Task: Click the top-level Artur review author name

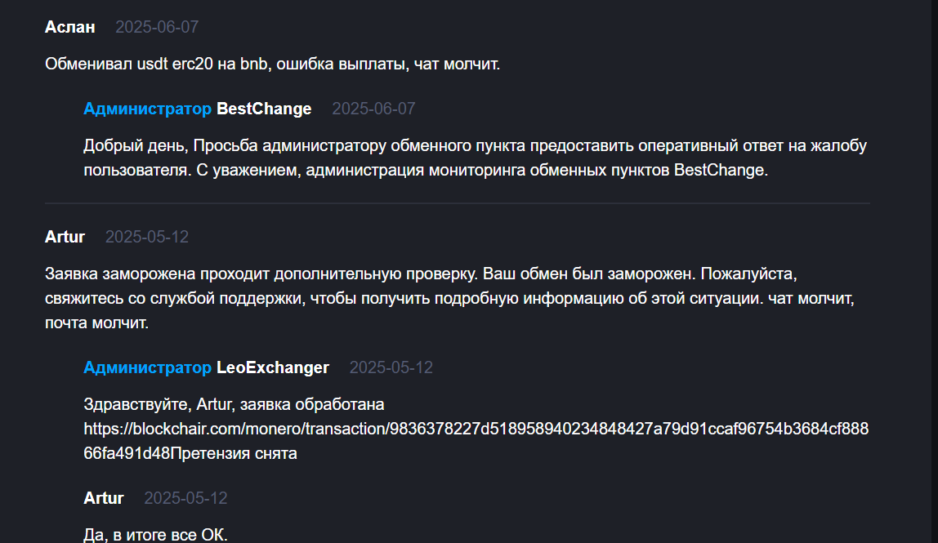Action: tap(65, 237)
